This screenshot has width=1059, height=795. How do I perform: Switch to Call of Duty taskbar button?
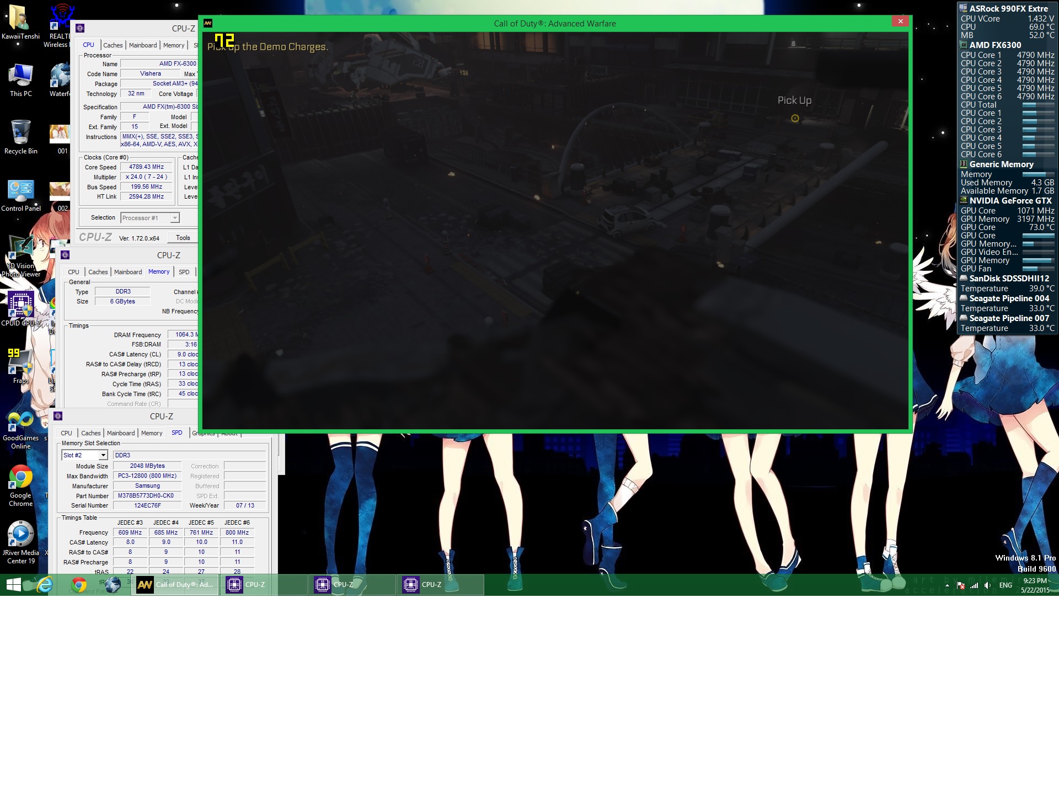coord(175,585)
